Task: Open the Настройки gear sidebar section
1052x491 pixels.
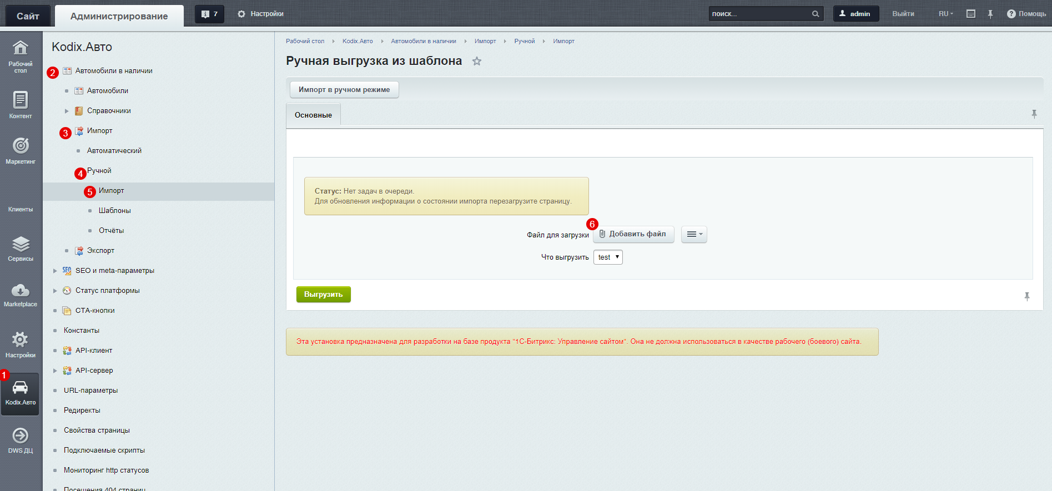Action: pos(21,344)
